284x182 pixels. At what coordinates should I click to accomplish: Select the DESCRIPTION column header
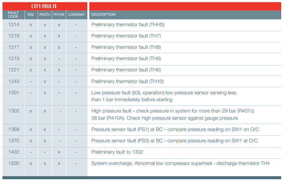click(x=103, y=14)
